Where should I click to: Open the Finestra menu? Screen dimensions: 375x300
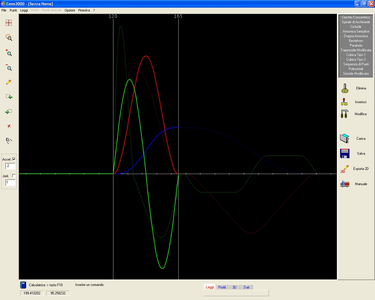pyautogui.click(x=84, y=10)
